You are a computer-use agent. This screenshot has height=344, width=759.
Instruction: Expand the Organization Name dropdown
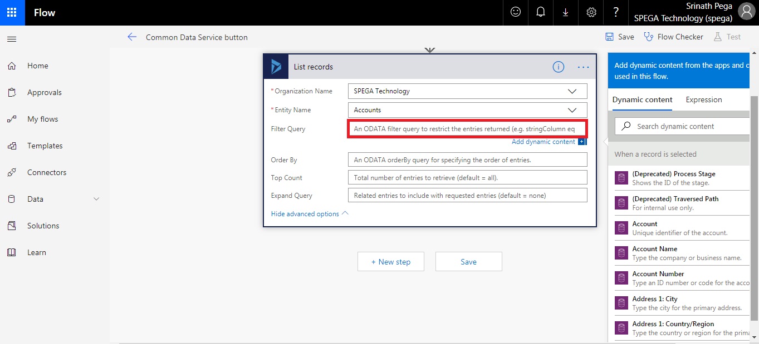point(572,91)
